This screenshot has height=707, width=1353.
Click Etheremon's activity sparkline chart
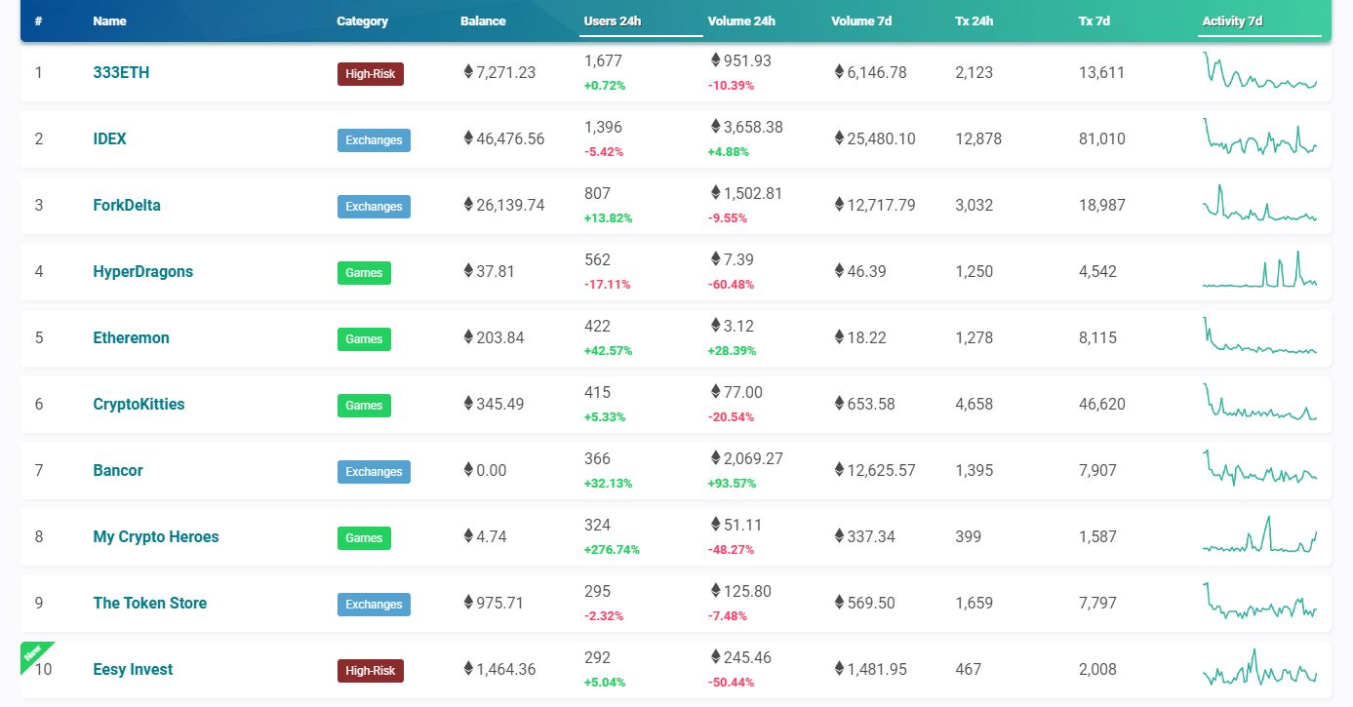coord(1260,335)
